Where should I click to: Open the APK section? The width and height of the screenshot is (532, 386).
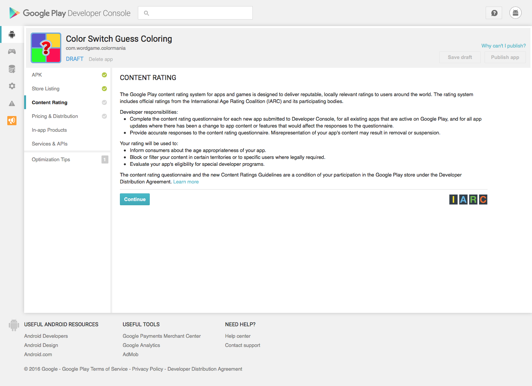(67, 75)
